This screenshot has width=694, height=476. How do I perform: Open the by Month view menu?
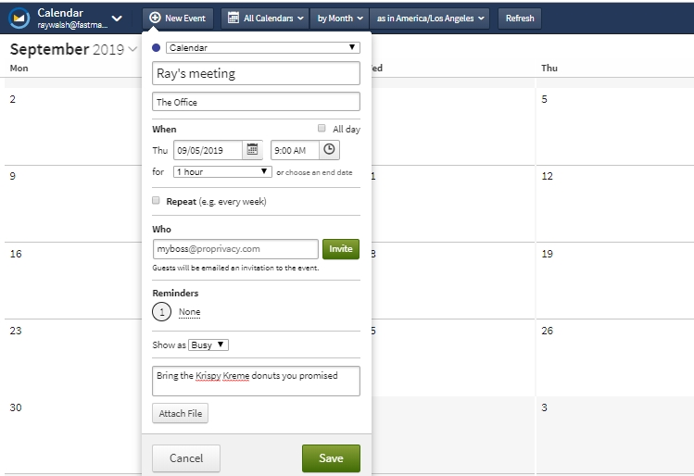(340, 19)
